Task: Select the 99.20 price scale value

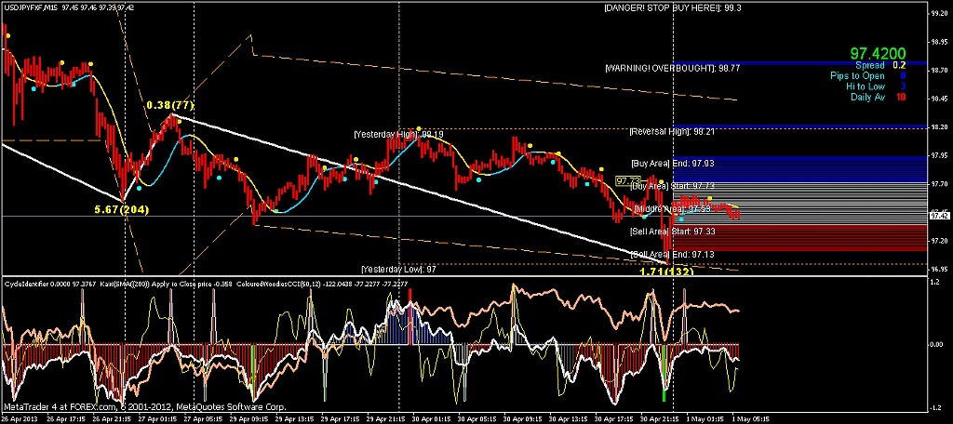Action: tap(938, 13)
